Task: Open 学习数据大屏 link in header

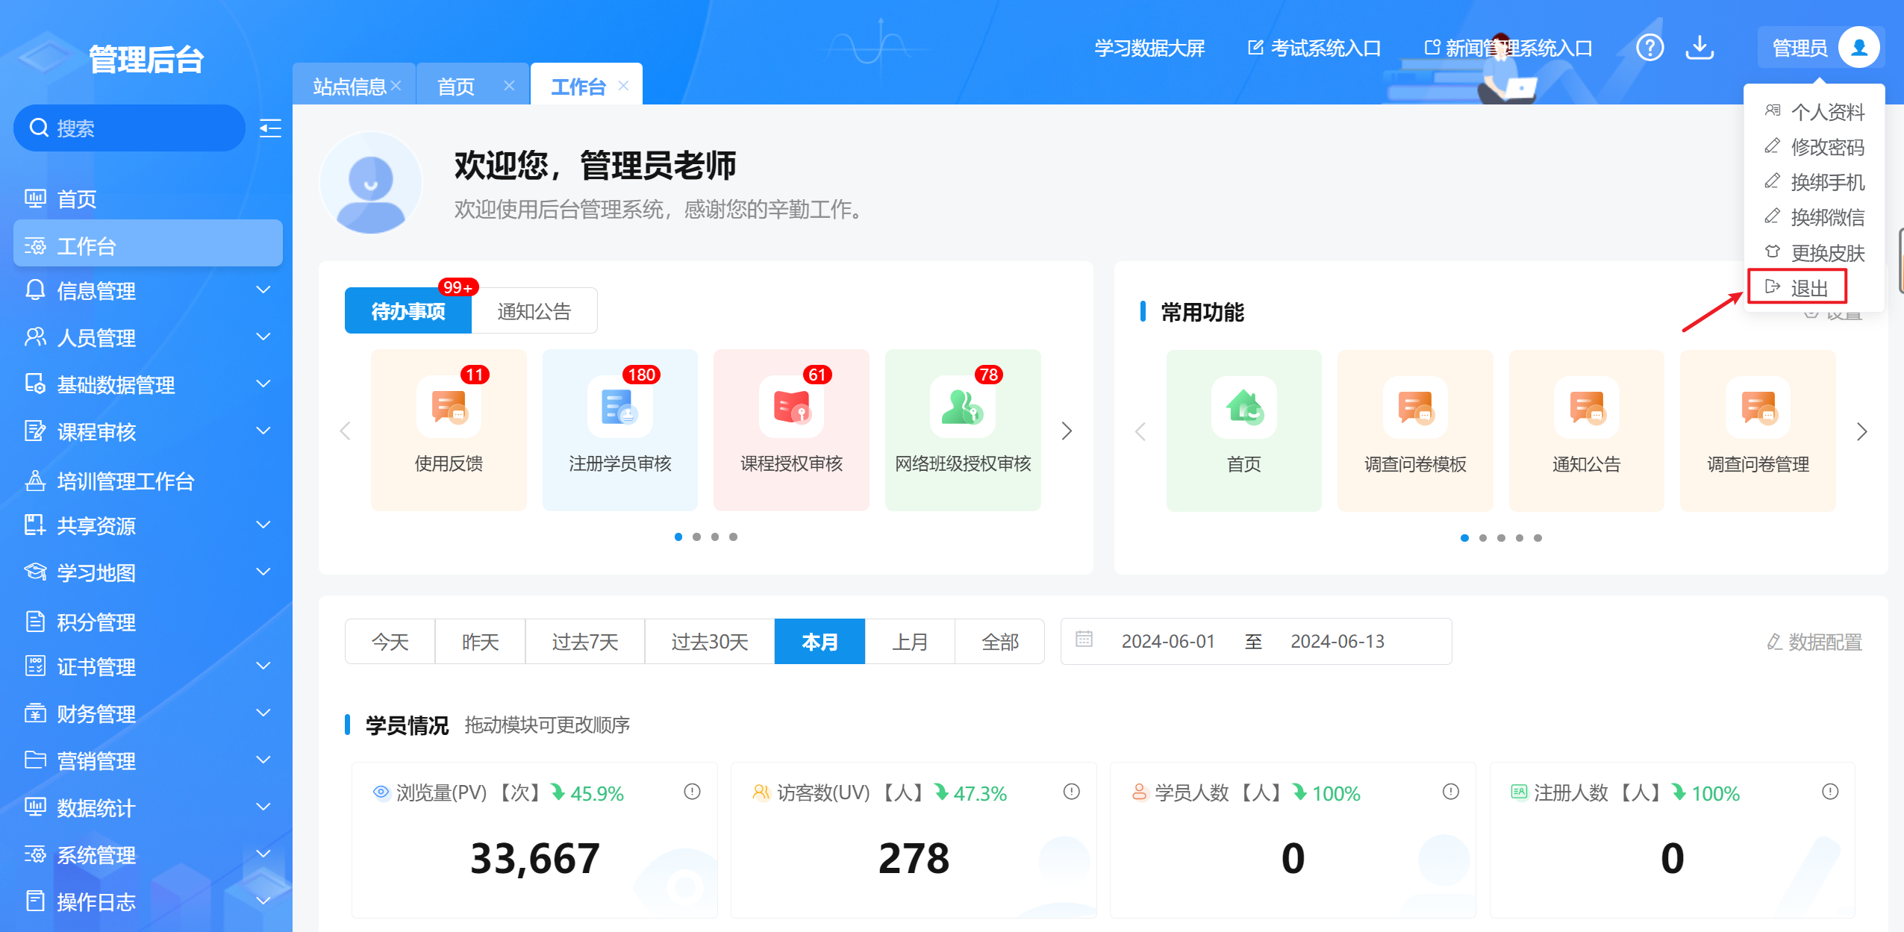Action: coord(1149,49)
